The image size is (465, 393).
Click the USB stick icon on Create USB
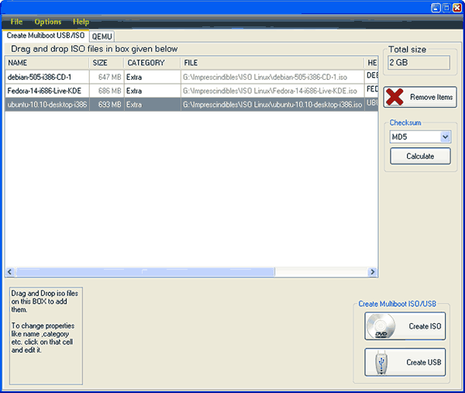tap(380, 362)
